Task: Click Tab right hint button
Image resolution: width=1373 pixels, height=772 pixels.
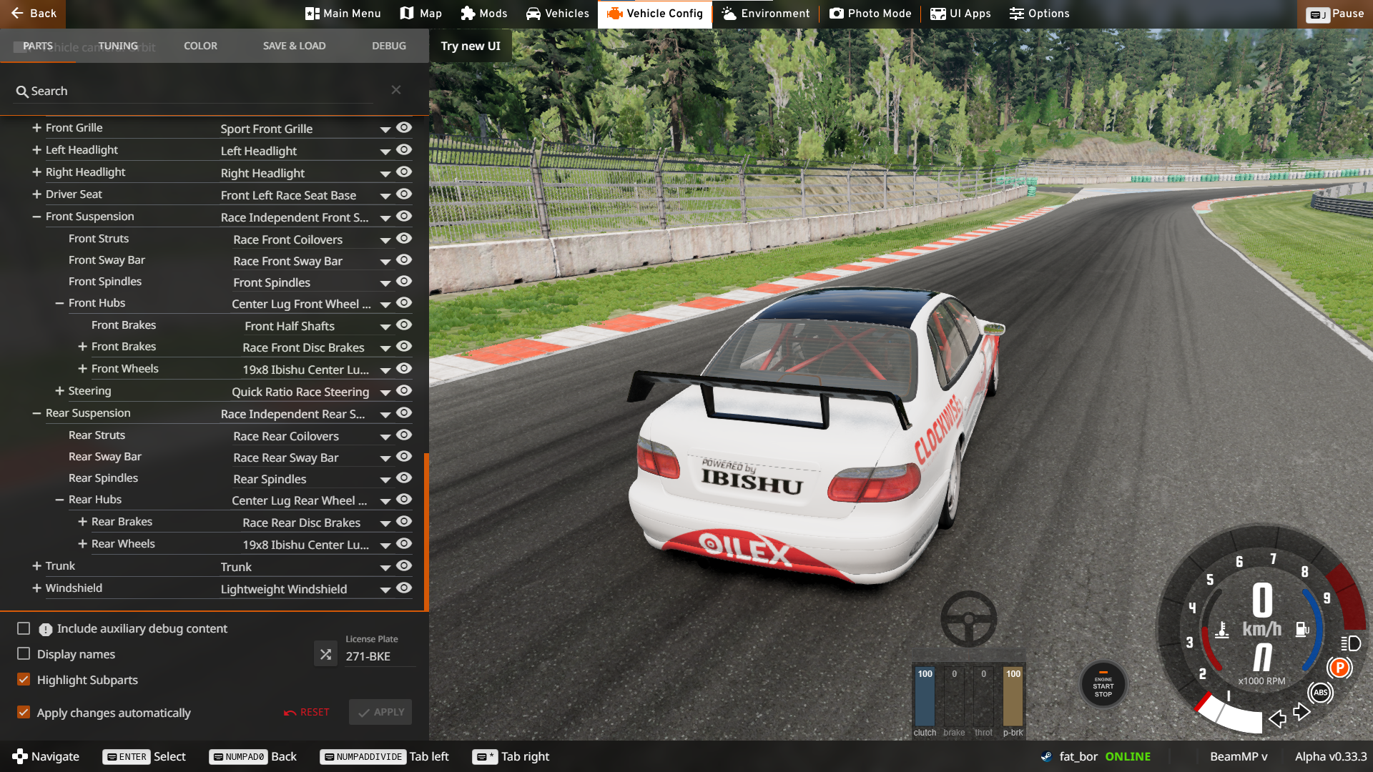Action: coord(511,756)
